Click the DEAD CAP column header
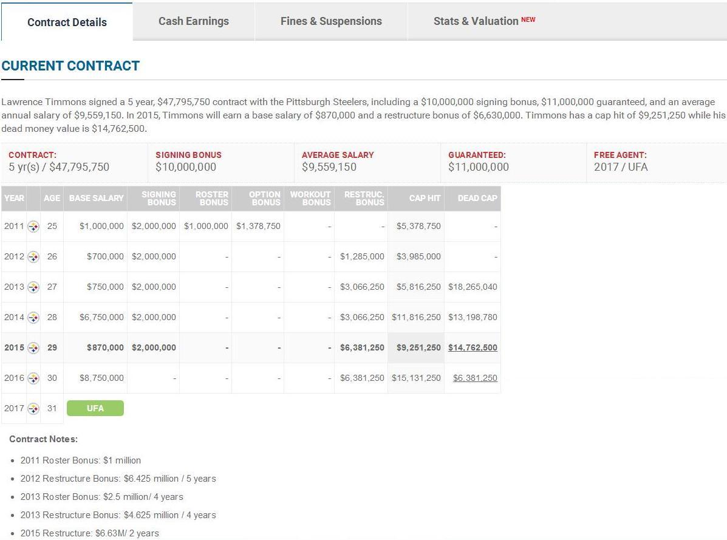This screenshot has height=540, width=727. pyautogui.click(x=477, y=198)
